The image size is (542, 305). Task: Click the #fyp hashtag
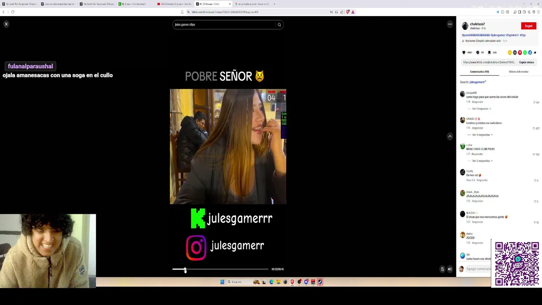[523, 35]
